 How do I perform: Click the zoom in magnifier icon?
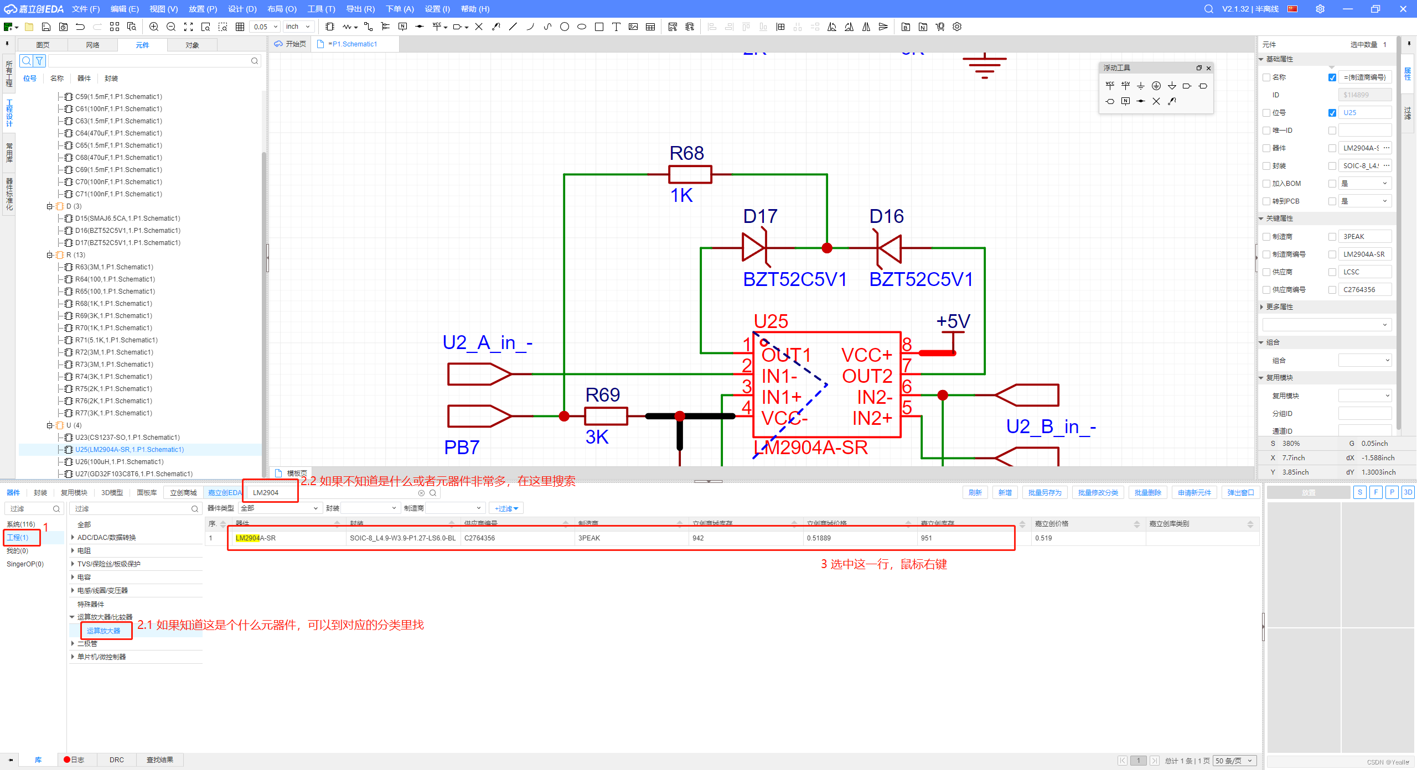coord(154,27)
